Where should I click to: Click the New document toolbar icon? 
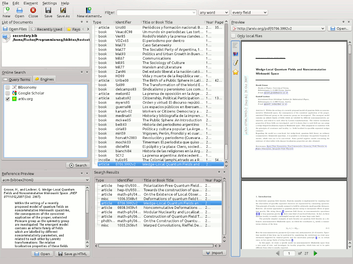tap(6, 13)
